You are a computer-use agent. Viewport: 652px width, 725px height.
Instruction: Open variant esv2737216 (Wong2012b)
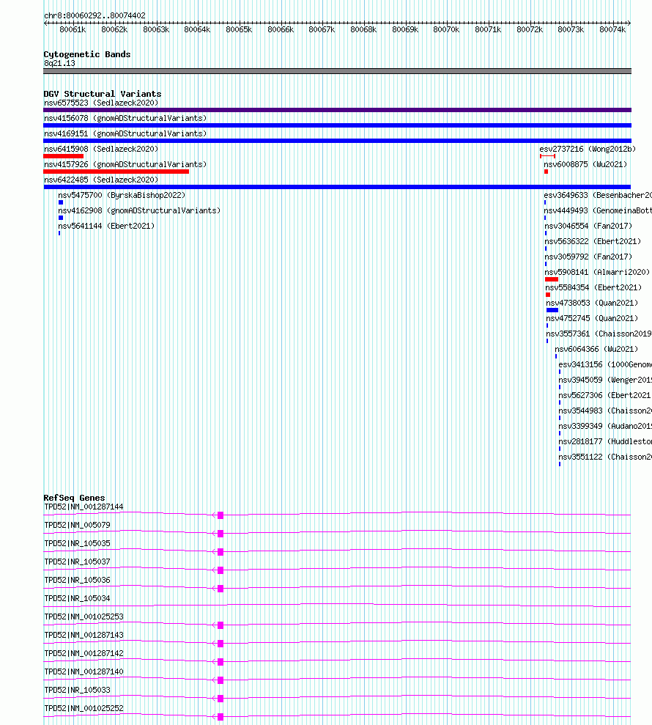click(588, 149)
